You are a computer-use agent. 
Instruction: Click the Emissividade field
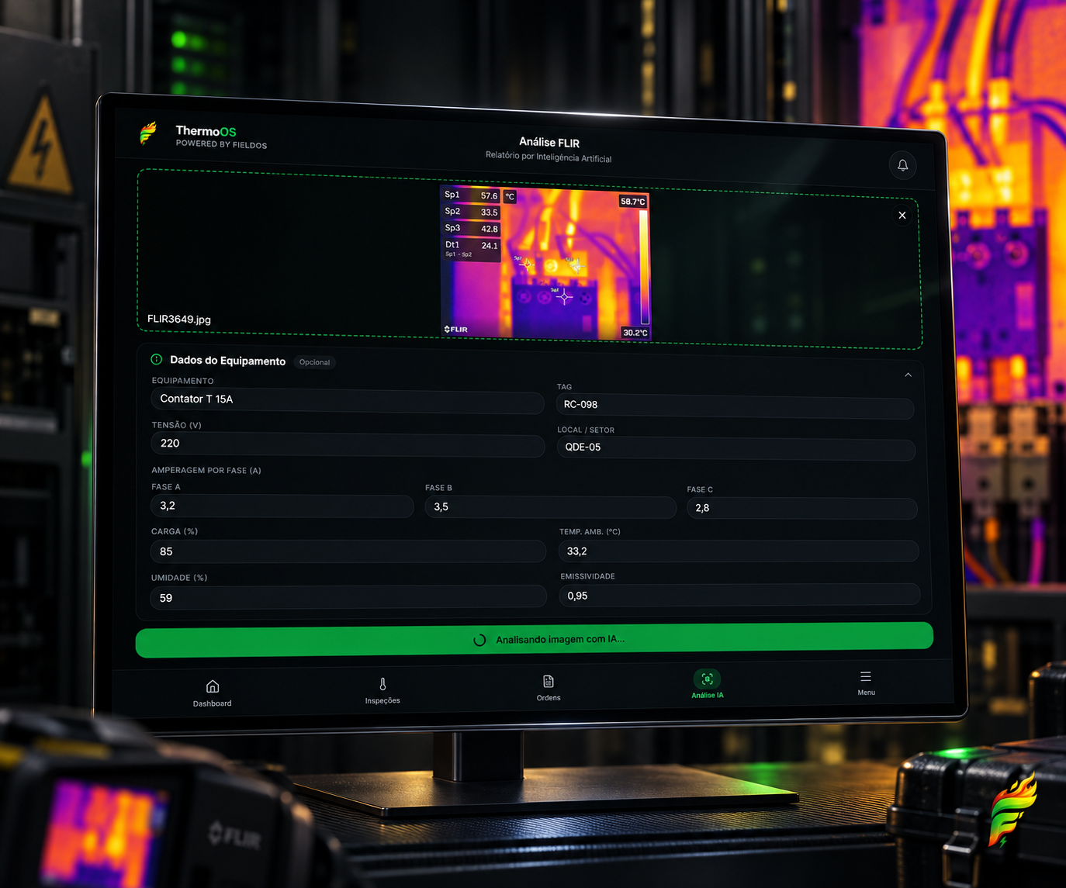[739, 596]
